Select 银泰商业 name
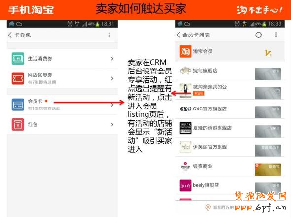Viewport: 291px width, 218px height. coord(203,166)
